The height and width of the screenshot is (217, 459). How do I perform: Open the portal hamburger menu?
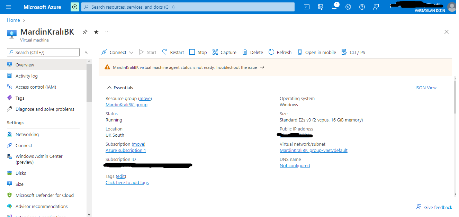(x=8, y=7)
